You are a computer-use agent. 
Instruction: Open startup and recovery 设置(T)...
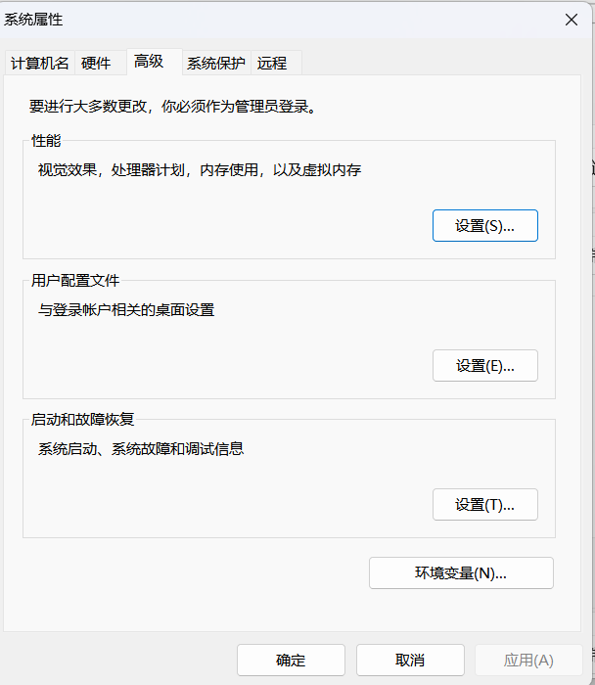[x=485, y=505]
